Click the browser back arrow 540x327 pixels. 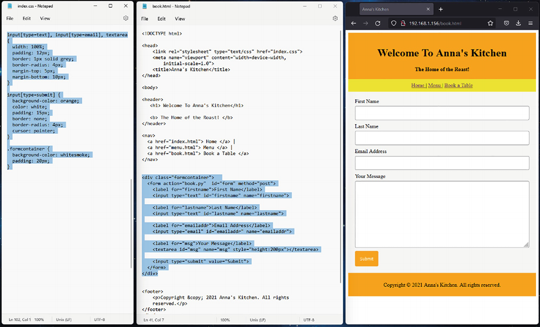coord(354,23)
